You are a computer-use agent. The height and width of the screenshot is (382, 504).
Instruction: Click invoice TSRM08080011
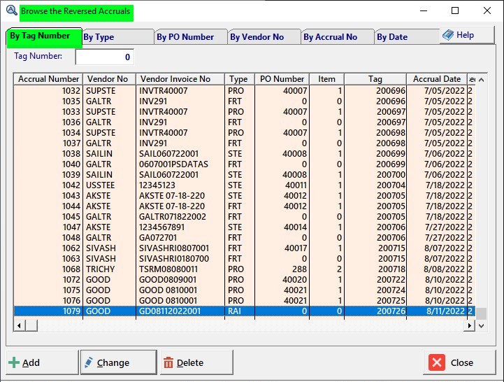click(168, 269)
